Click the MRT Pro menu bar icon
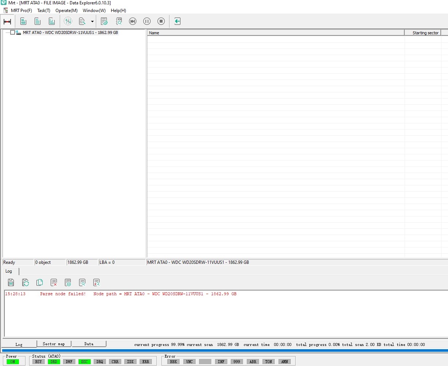Viewport: 448px width, 366px height. (x=6, y=11)
